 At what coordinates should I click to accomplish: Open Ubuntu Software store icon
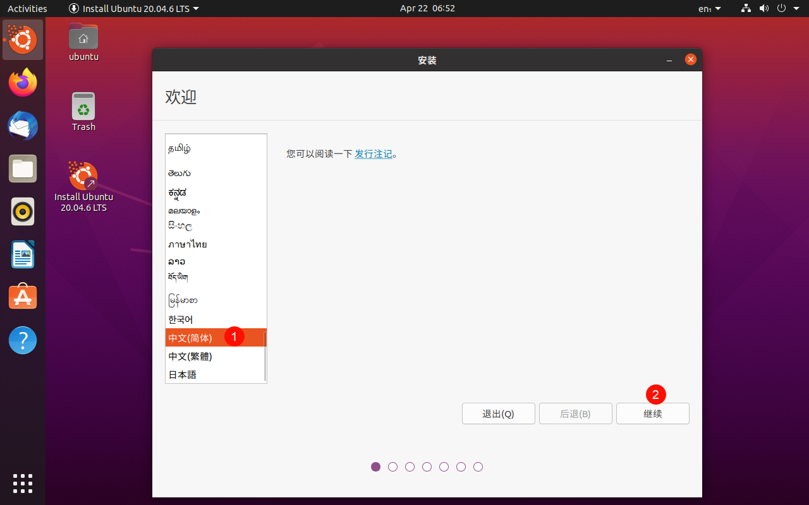(23, 297)
